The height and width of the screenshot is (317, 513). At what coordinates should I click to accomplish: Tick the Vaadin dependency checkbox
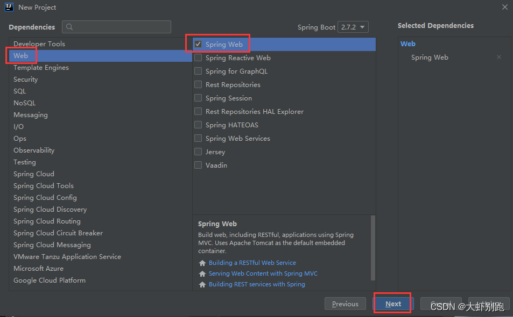[198, 165]
